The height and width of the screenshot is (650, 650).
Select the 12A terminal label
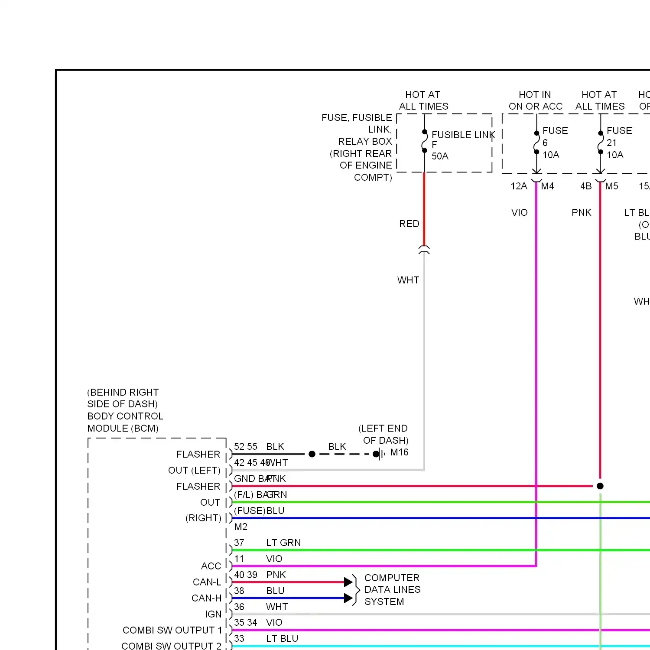point(519,186)
